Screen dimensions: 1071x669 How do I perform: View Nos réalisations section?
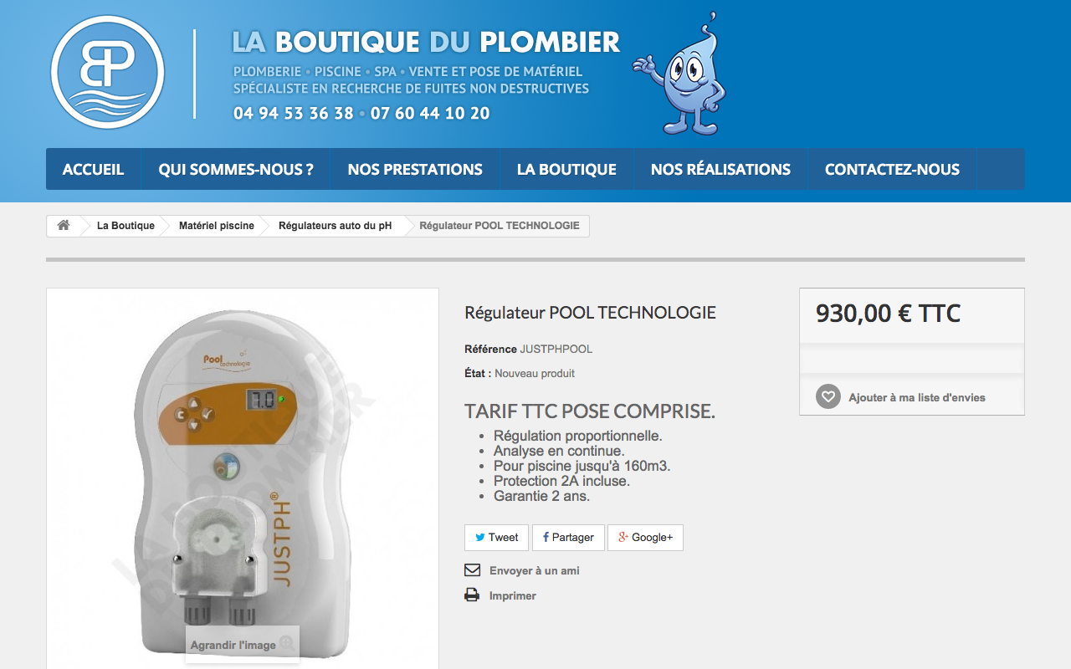tap(720, 170)
